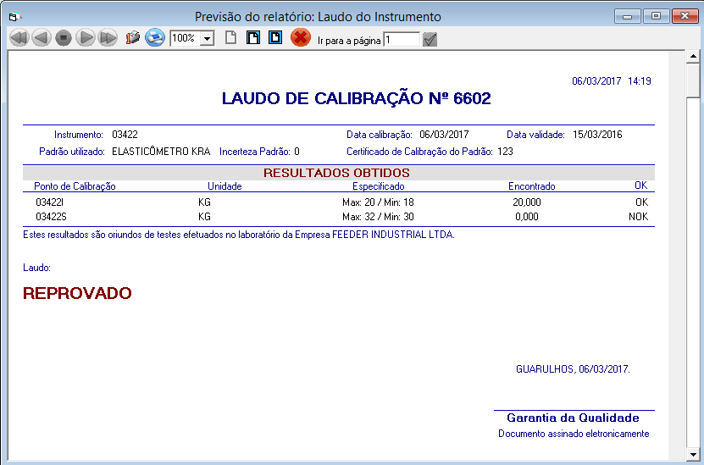
Task: Click the 'RESULTADOS OBTIDOS' header
Action: pos(336,173)
